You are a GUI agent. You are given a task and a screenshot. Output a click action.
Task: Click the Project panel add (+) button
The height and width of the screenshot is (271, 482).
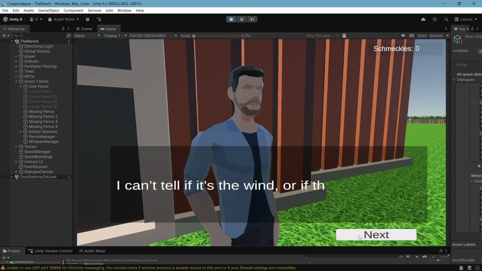[4, 258]
